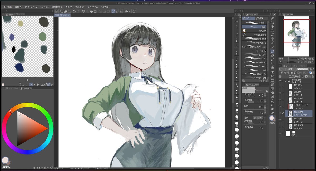Toggle visibility of レイヤー 4
The height and width of the screenshot is (171, 316).
pos(280,100)
